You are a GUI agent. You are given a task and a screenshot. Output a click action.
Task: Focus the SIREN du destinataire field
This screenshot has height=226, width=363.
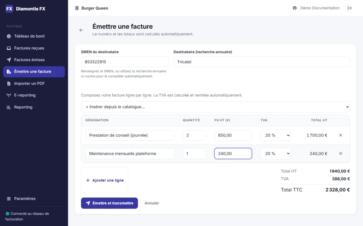pyautogui.click(x=125, y=62)
